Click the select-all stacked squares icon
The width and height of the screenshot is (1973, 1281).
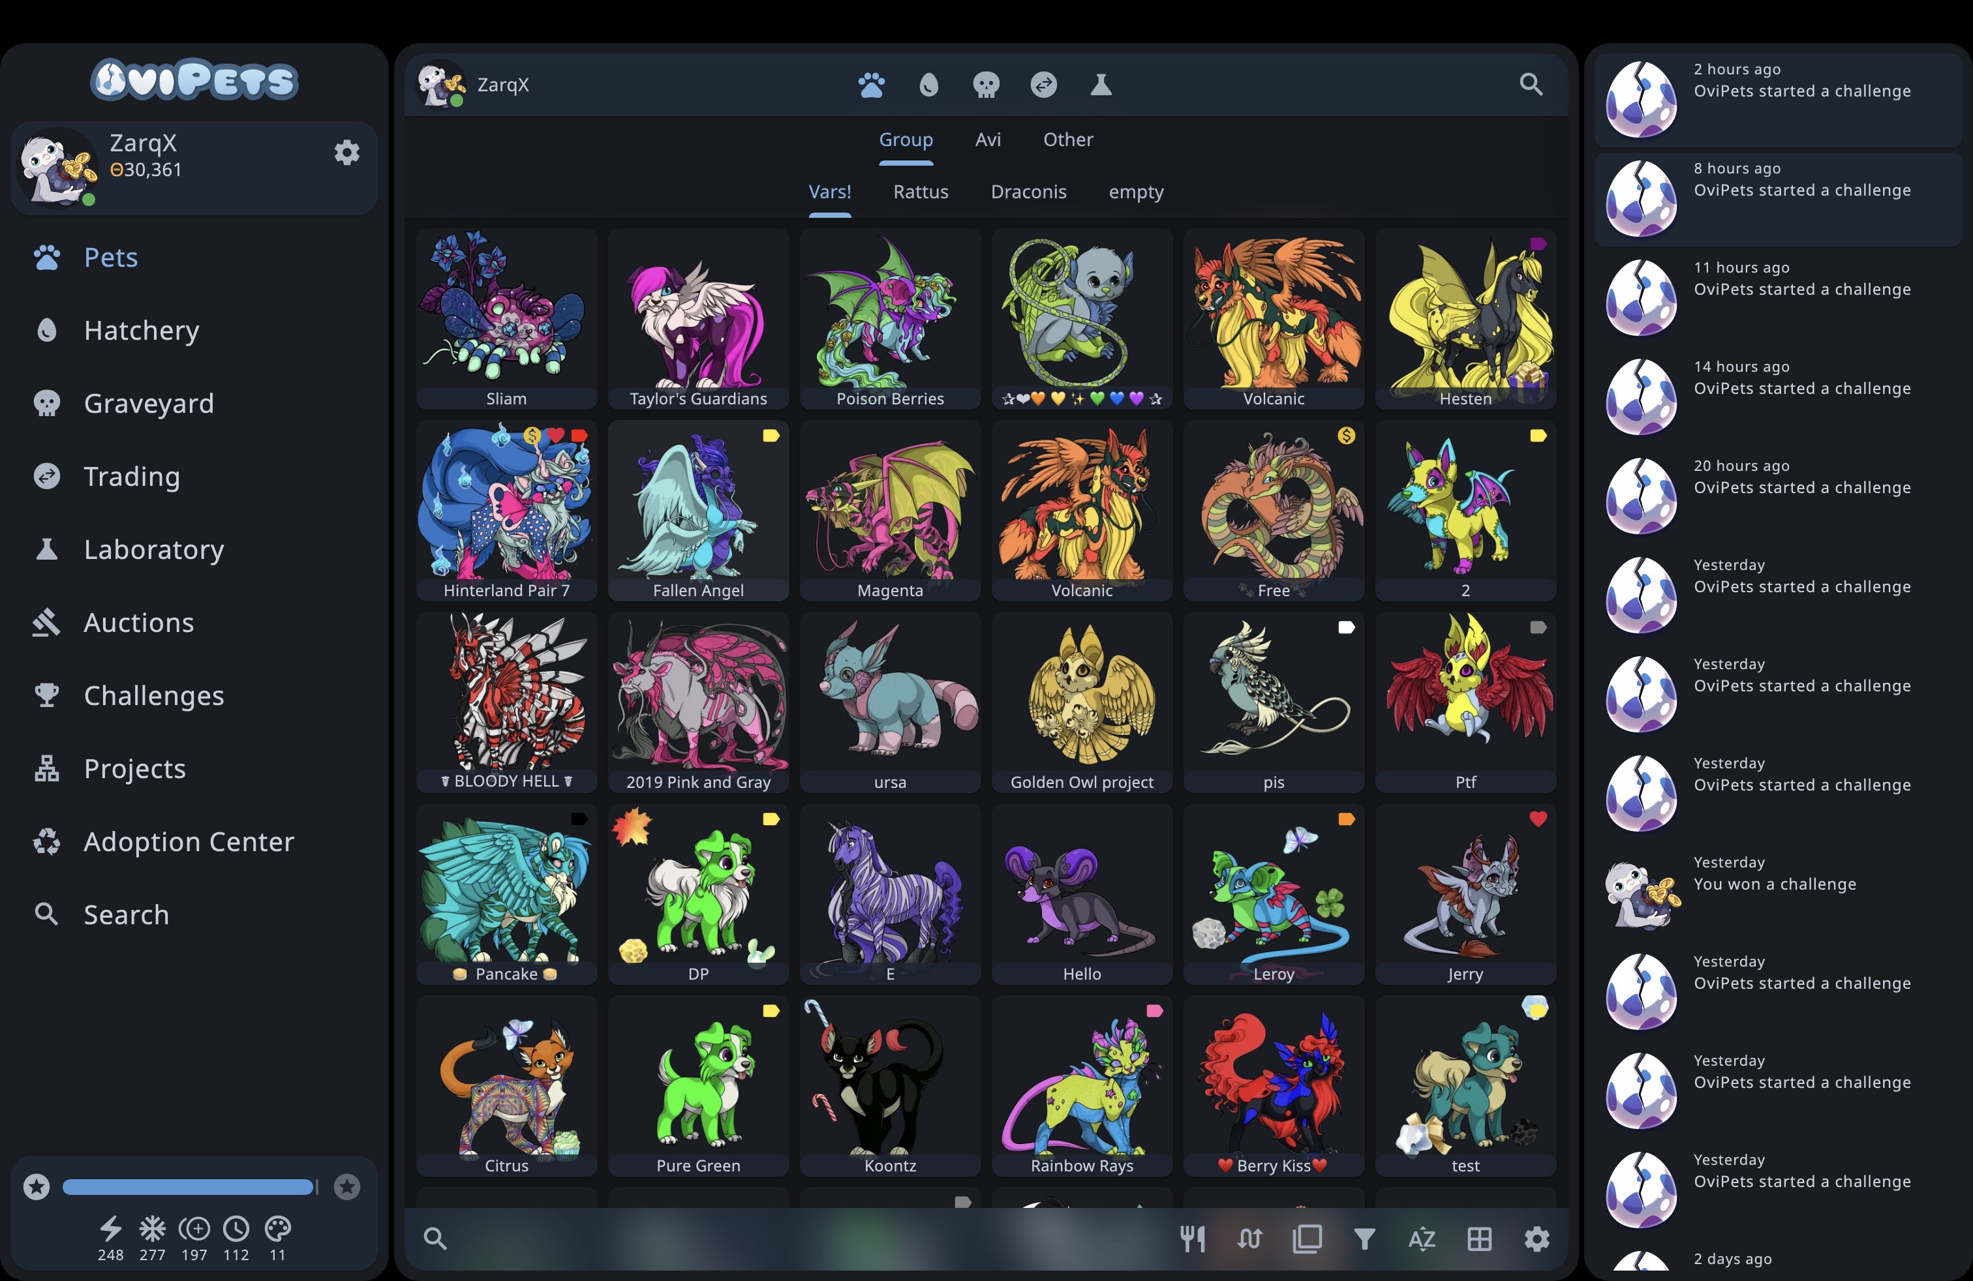(x=1308, y=1239)
